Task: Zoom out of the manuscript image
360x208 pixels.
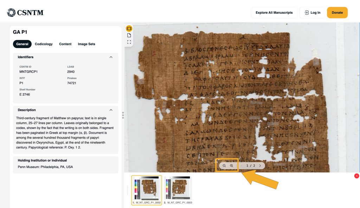Action: 224,166
